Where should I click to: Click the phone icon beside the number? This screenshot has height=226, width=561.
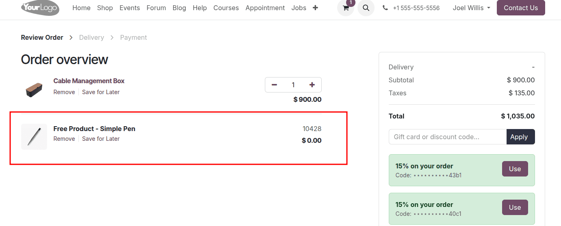click(385, 8)
